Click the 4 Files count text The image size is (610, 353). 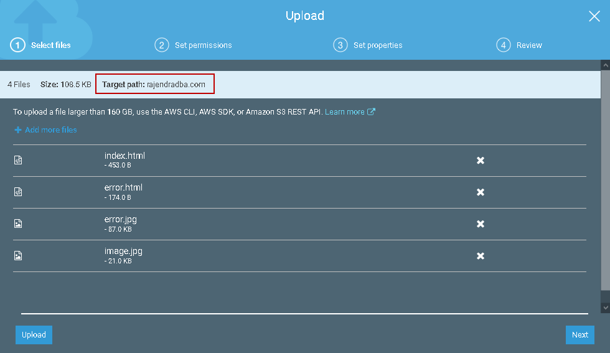tap(19, 85)
